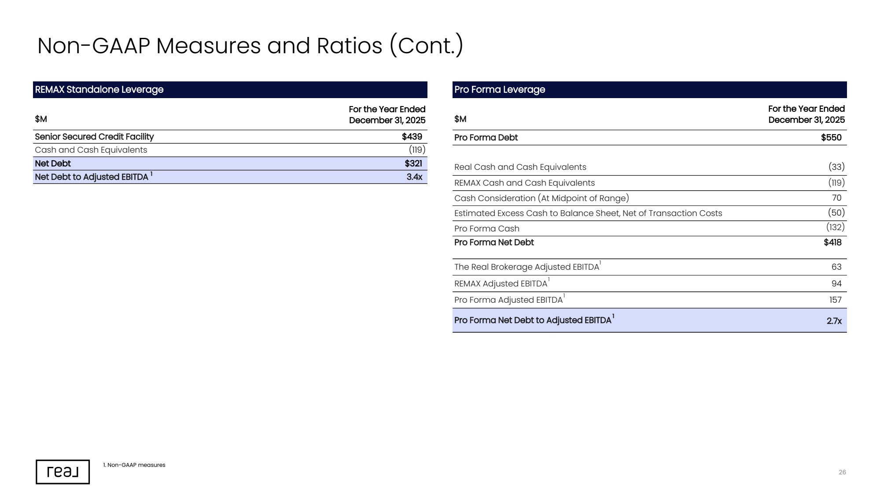This screenshot has height=495, width=880.
Task: Click REMAX Cash and Cash Equivalents label
Action: (x=524, y=183)
